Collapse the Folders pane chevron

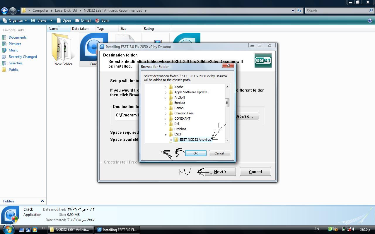pyautogui.click(x=42, y=201)
